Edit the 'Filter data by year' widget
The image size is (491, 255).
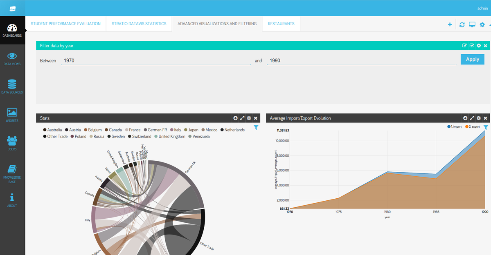pos(464,46)
